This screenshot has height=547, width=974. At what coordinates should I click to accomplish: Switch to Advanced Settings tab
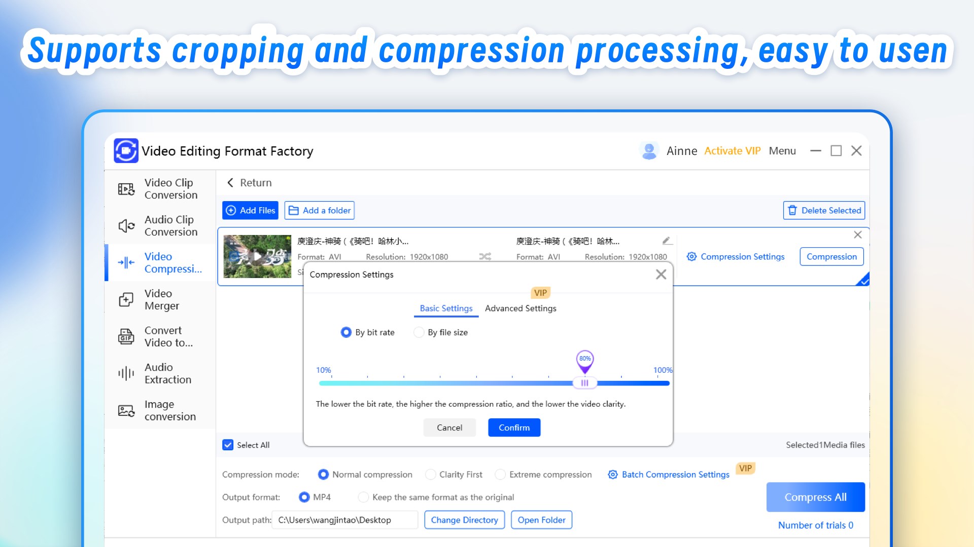520,308
